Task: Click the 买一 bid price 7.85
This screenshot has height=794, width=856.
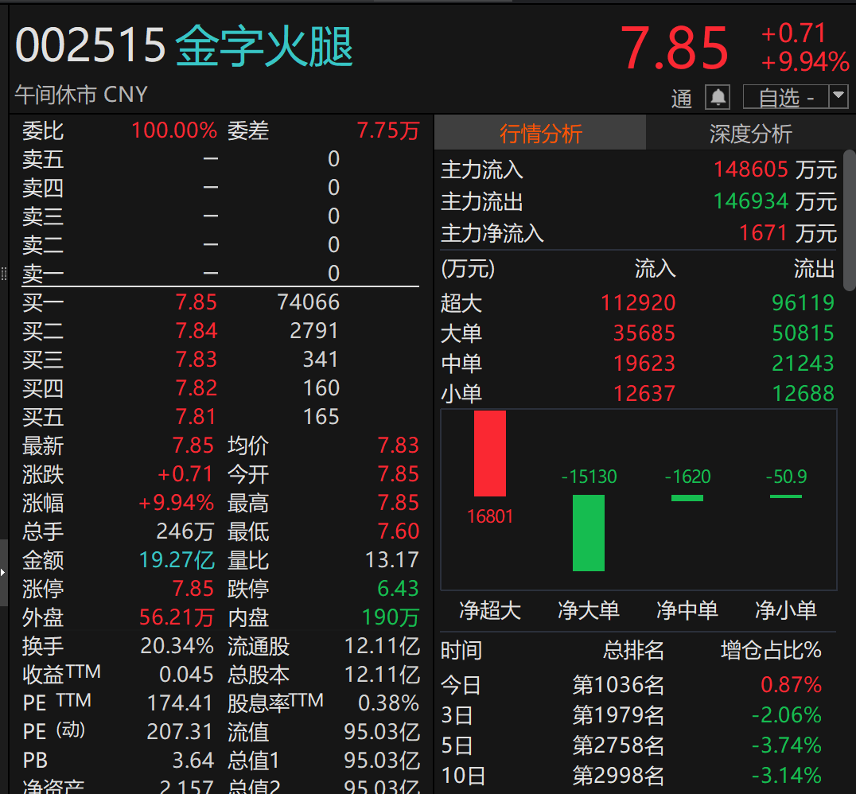Action: click(196, 302)
